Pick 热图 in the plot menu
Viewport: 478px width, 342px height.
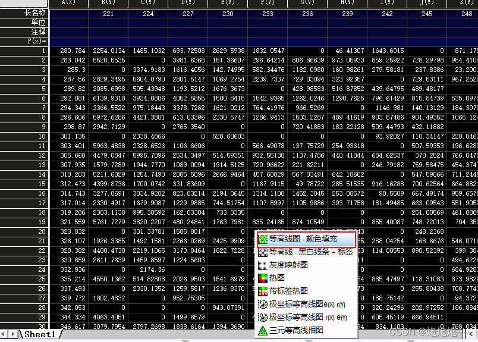tap(306, 278)
